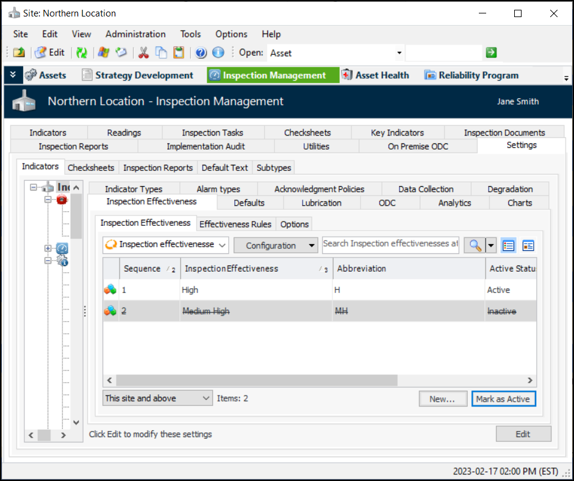Viewport: 574px width, 481px height.
Task: Open the Configuration dropdown
Action: pos(276,245)
